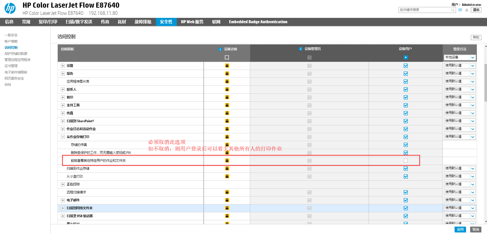Click lock icon in 扫描至 USB 驱动器 row
This screenshot has width=487, height=234.
(x=227, y=216)
